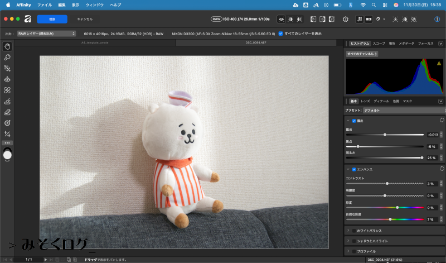Click the clipping warning triangle in histogram
This screenshot has width=446, height=263.
point(439,63)
